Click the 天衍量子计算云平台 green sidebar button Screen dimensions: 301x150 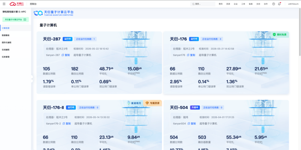pyautogui.click(x=16, y=20)
